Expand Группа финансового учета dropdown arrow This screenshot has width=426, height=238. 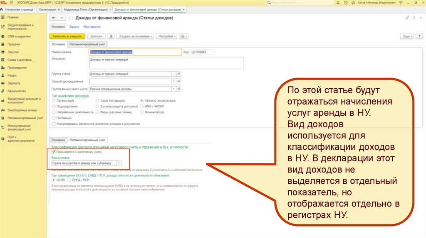tap(173, 89)
